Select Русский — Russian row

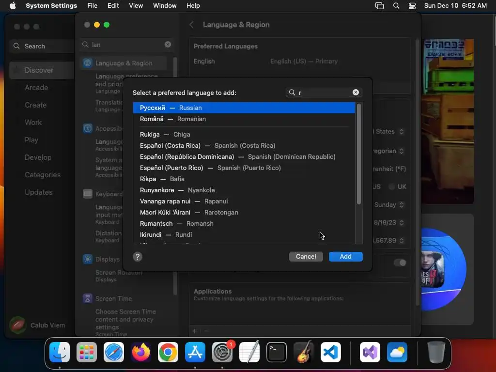point(244,108)
